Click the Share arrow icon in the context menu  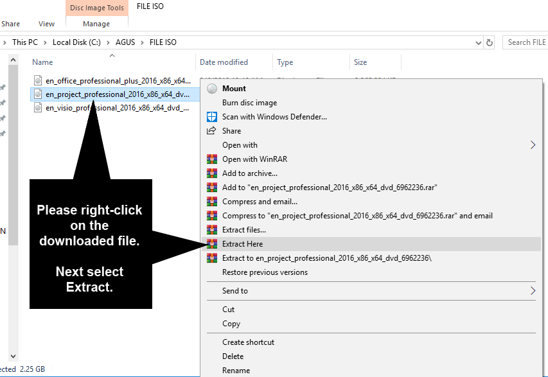pos(211,130)
